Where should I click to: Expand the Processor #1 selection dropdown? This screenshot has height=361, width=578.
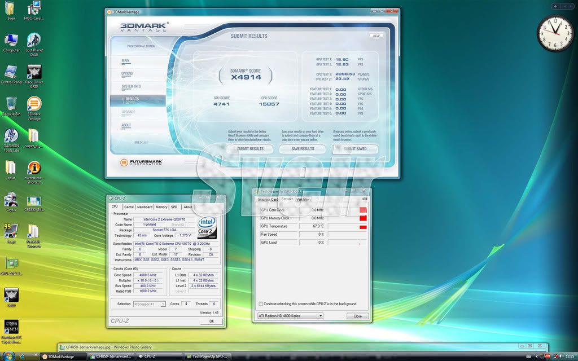point(149,304)
